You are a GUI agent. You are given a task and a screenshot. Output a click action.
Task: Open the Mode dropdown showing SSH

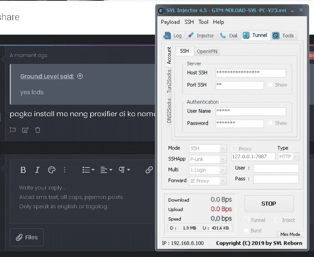208,148
